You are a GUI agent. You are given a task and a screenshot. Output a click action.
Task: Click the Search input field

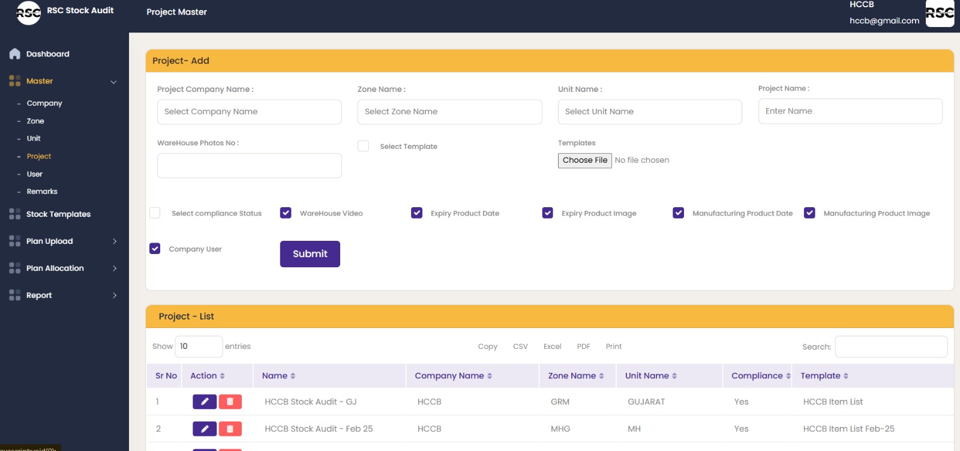click(890, 347)
